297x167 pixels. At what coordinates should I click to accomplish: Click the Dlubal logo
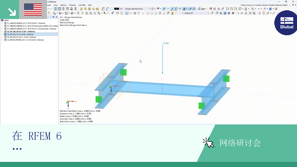click(286, 23)
